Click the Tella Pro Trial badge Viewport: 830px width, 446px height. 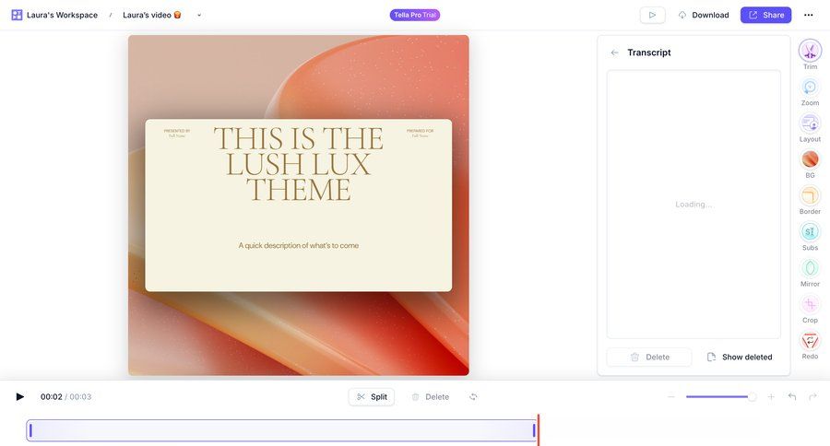coord(414,15)
